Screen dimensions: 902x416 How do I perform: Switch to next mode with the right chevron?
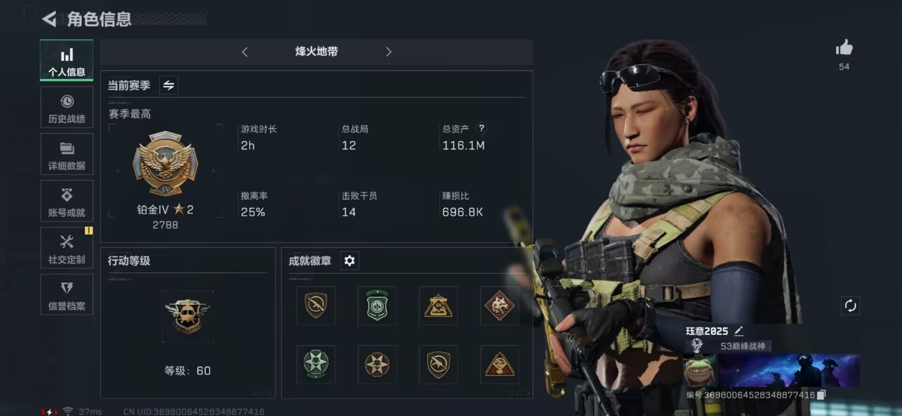pyautogui.click(x=389, y=52)
